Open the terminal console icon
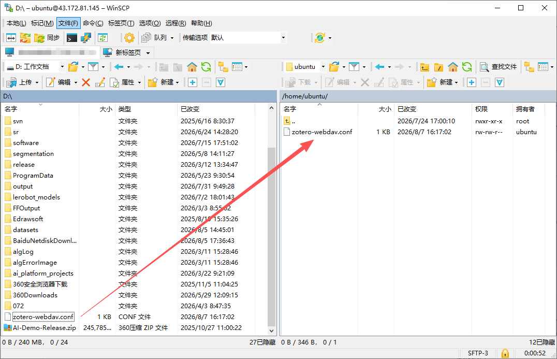This screenshot has height=359, width=557. pyautogui.click(x=72, y=38)
